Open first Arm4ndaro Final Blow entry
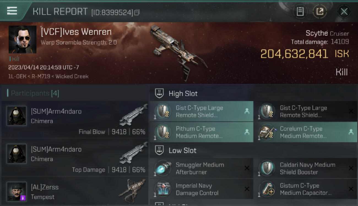 (75, 119)
